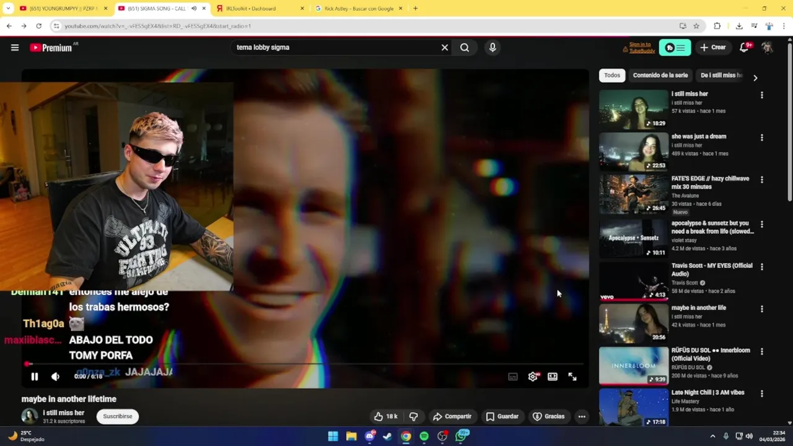
Task: Open options for 'I still miss her' video
Action: [x=762, y=95]
